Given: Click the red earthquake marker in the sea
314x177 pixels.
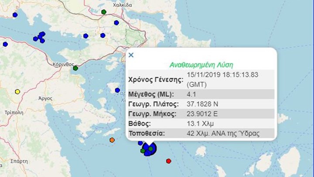Looking at the screenshot, I should pyautogui.click(x=169, y=161).
